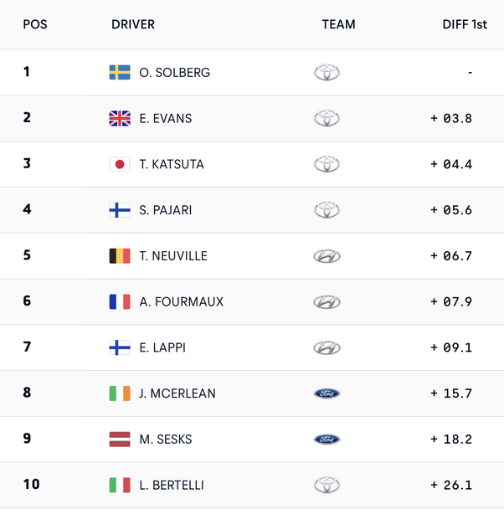Select the DIFF 1st column header

[465, 24]
